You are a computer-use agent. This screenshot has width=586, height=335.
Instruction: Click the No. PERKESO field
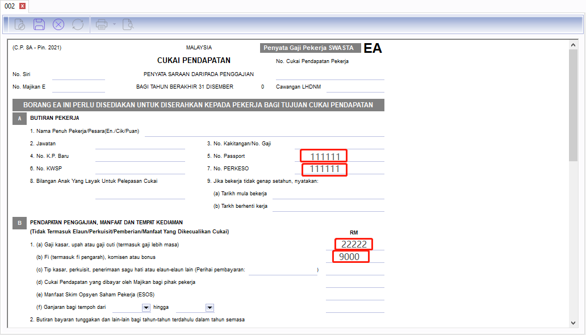click(x=324, y=169)
